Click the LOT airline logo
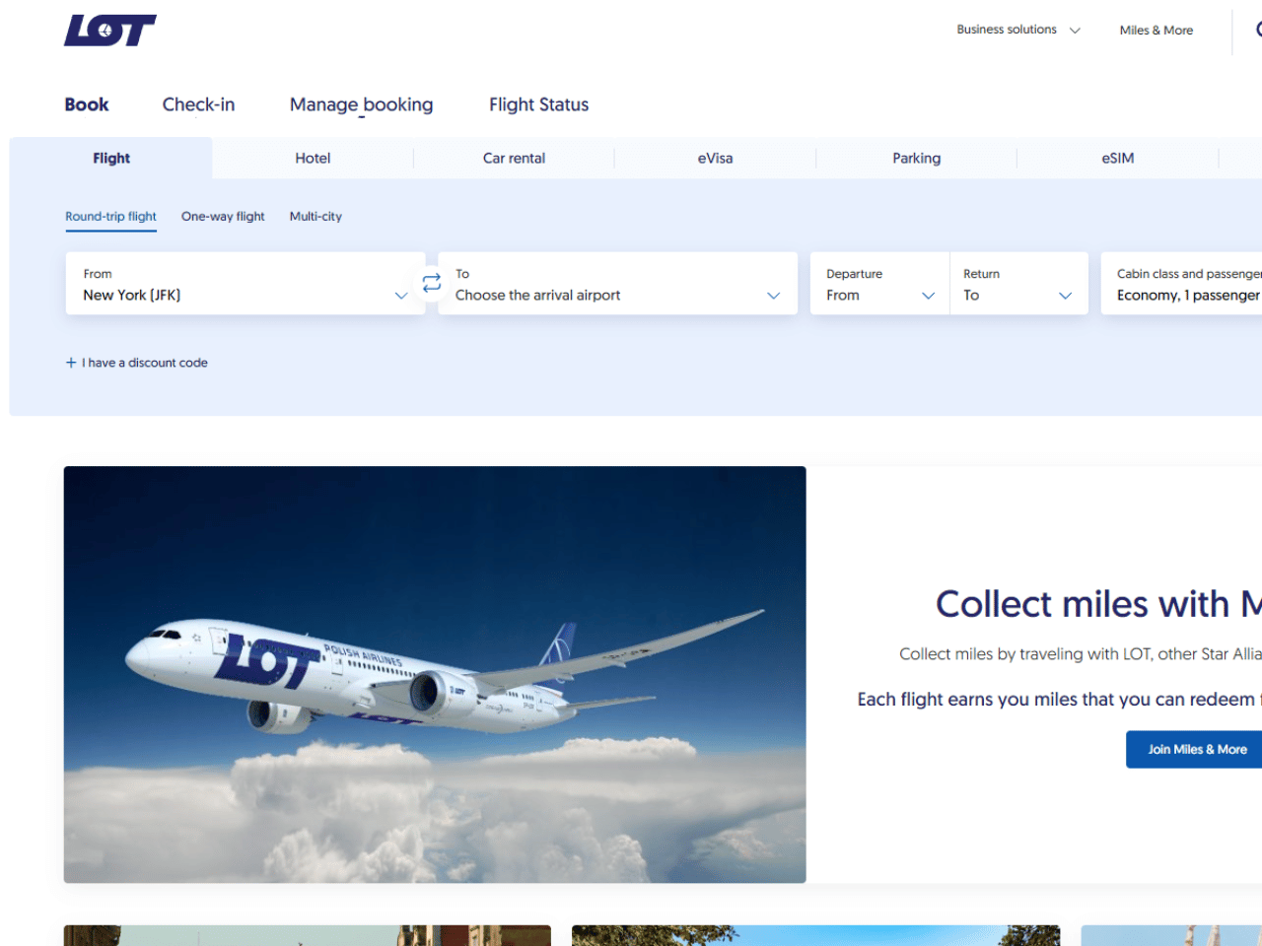Screen dimensions: 1262x946 click(x=110, y=31)
